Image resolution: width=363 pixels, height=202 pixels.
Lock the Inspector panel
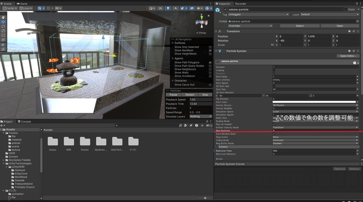pos(357,4)
